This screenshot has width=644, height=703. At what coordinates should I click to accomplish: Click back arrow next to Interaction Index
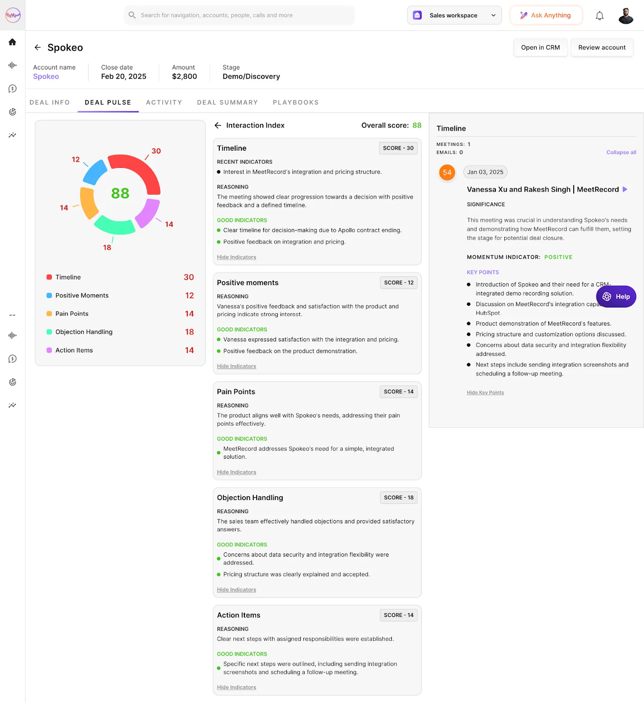(x=218, y=125)
